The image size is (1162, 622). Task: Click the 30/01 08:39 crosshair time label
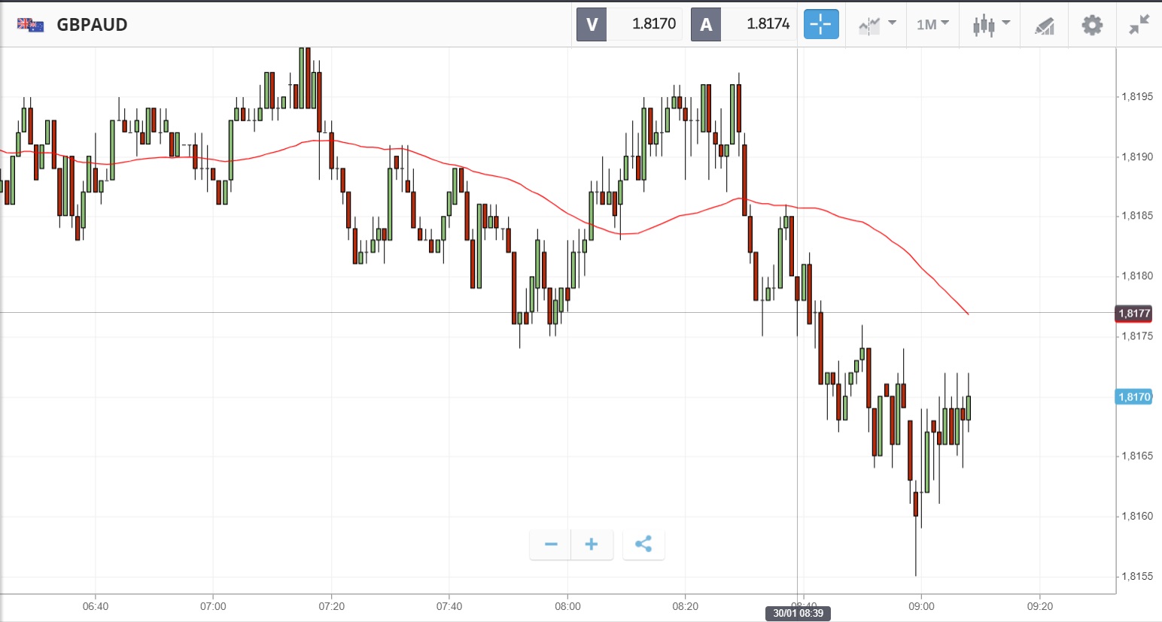[798, 614]
